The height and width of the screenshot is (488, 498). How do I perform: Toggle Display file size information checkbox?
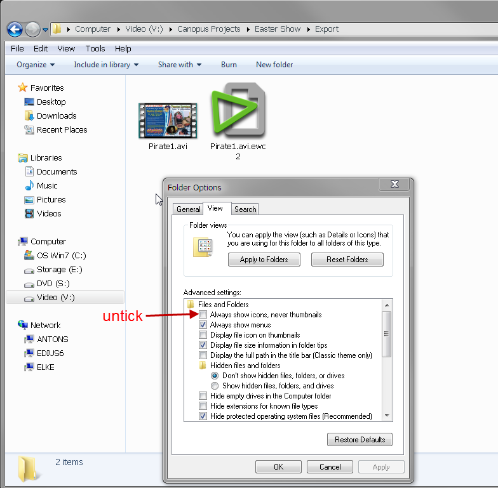click(203, 345)
